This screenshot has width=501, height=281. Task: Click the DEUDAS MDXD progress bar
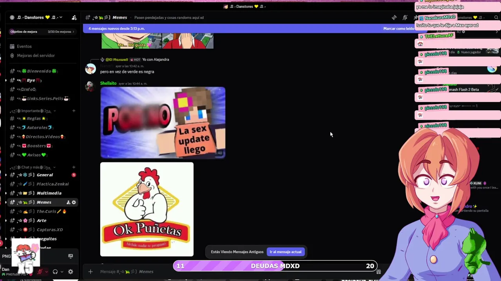tap(275, 266)
